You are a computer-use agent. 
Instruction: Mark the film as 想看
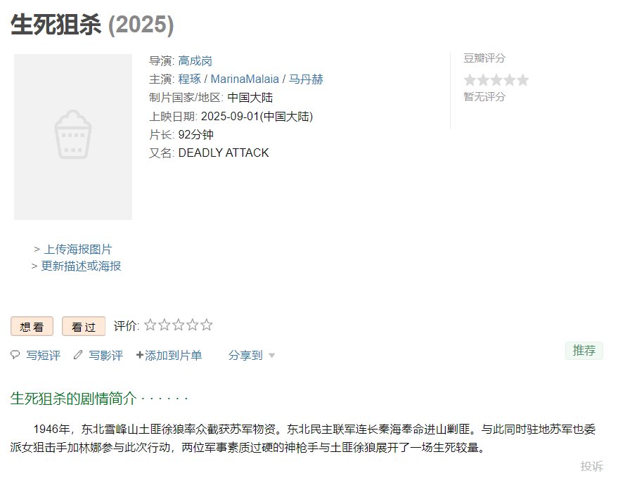(32, 327)
